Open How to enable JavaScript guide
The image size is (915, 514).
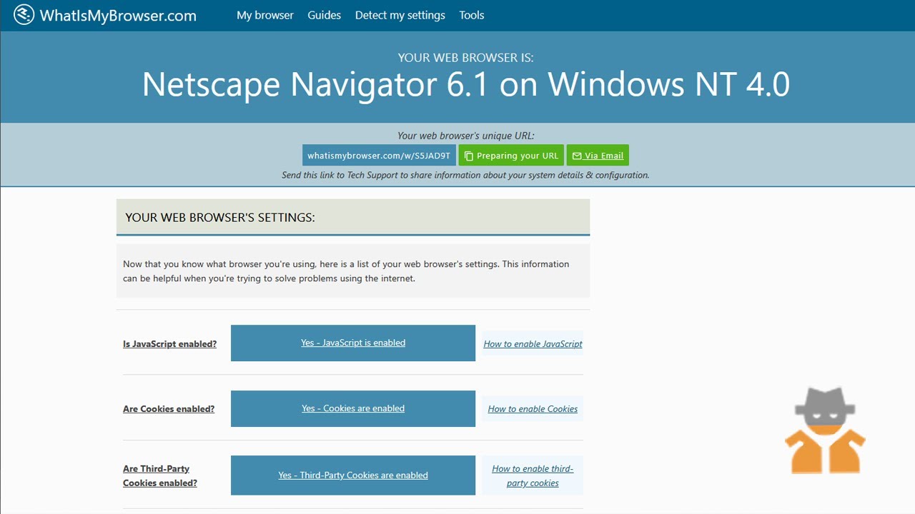533,344
